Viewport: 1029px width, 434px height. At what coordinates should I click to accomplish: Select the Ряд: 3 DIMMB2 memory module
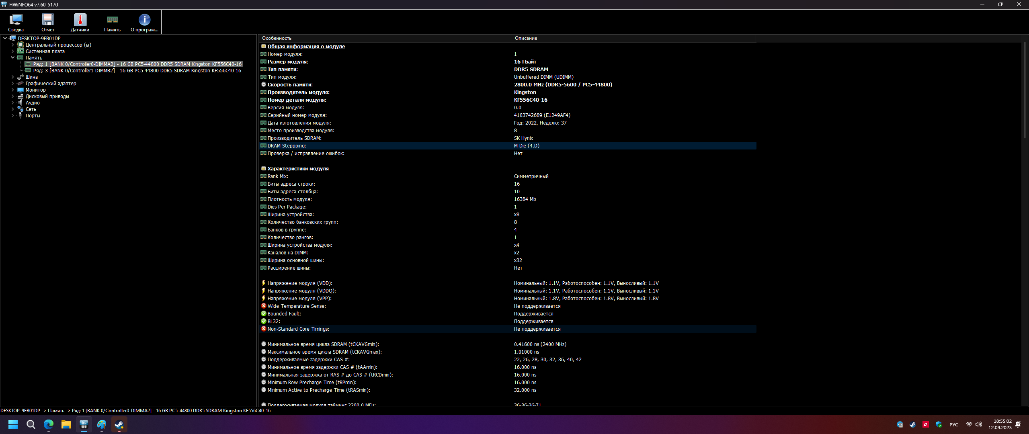point(137,71)
